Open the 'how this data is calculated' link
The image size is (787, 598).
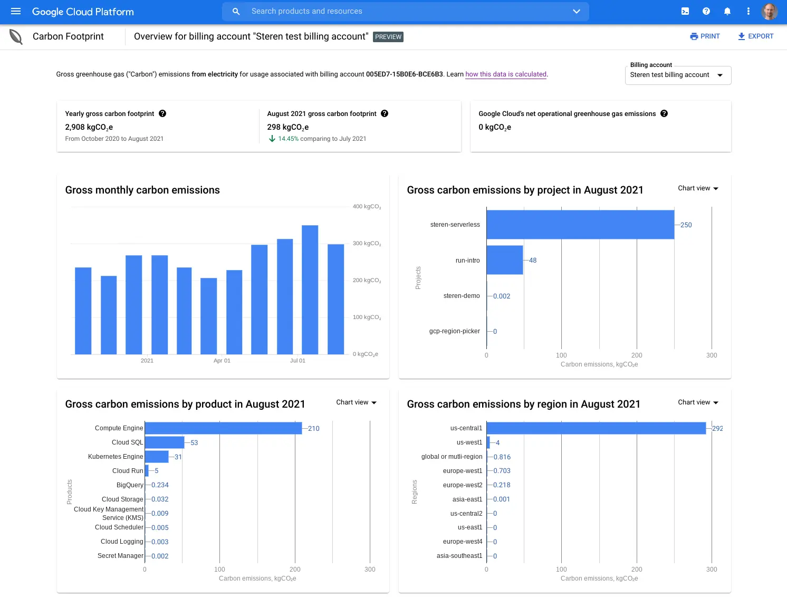[505, 74]
